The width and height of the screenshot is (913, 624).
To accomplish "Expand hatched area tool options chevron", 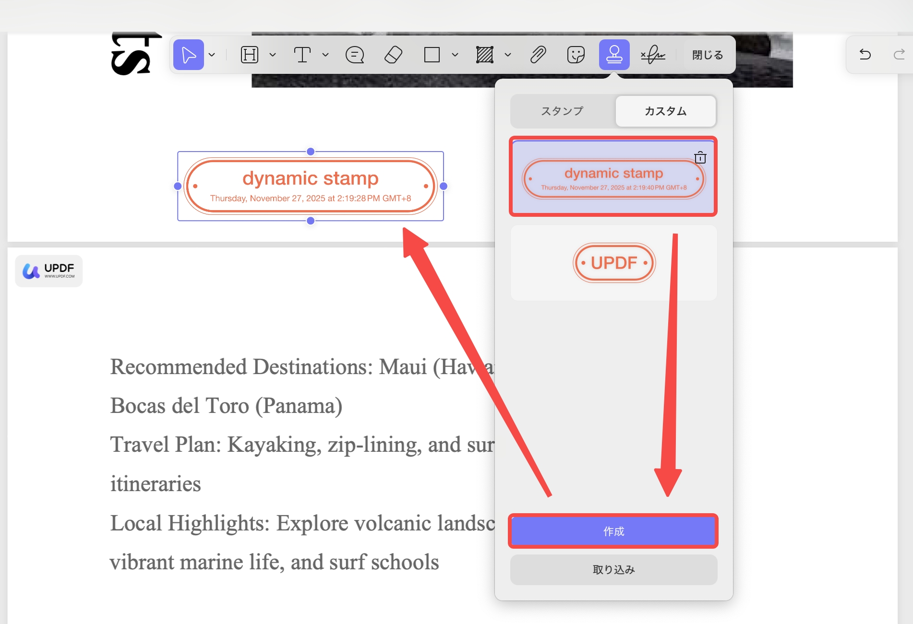I will pyautogui.click(x=508, y=55).
